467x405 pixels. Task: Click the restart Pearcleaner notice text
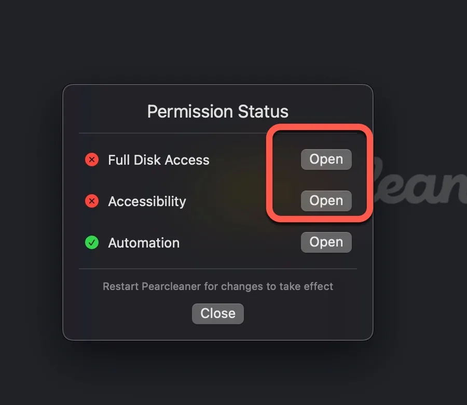coord(217,286)
